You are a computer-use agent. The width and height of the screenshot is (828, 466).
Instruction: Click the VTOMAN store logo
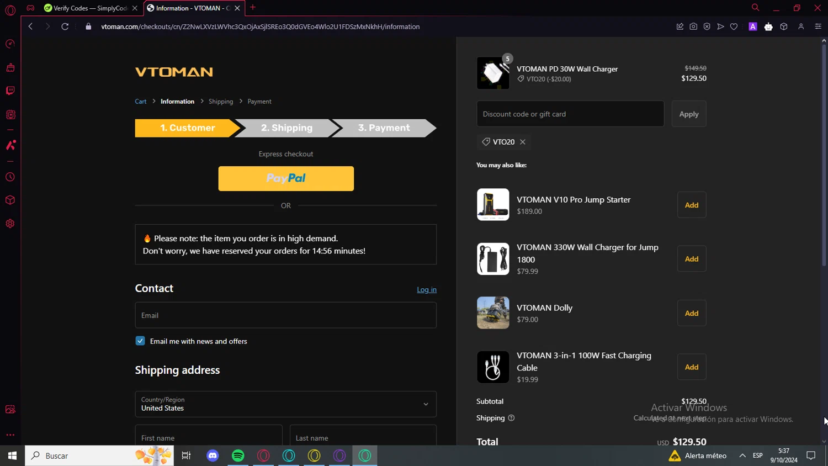(174, 72)
